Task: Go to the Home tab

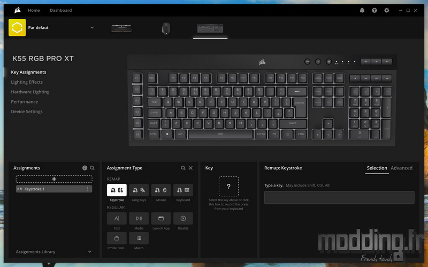Action: pyautogui.click(x=34, y=10)
